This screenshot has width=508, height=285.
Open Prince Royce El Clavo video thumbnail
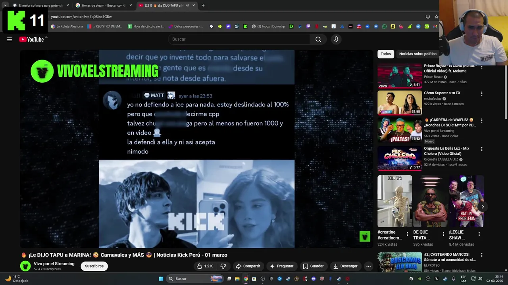[400, 76]
